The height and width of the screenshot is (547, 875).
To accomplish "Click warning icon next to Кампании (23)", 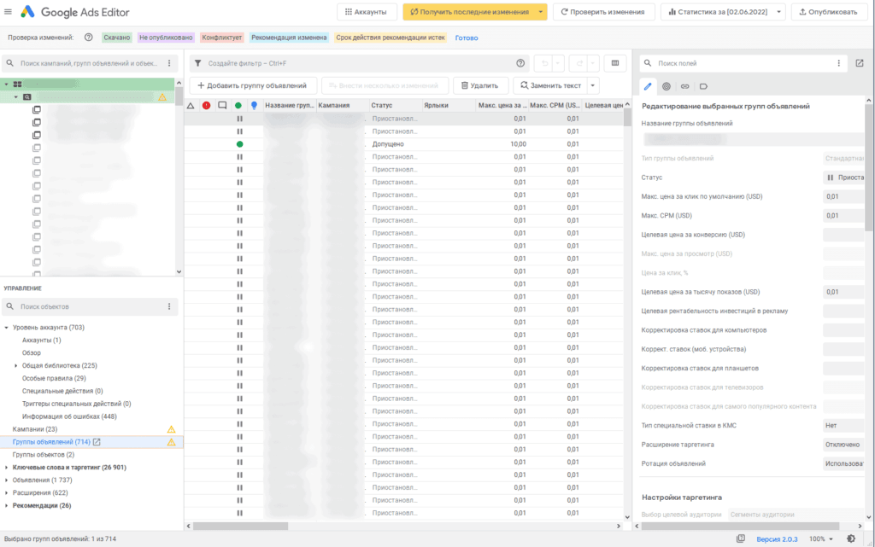I will [x=171, y=429].
